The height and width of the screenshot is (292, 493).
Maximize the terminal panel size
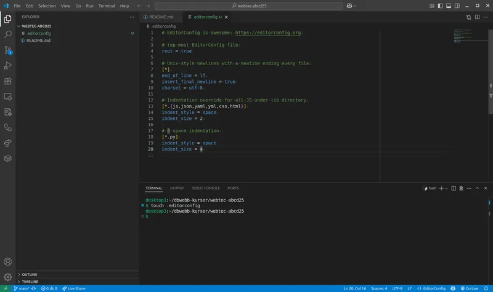click(477, 188)
